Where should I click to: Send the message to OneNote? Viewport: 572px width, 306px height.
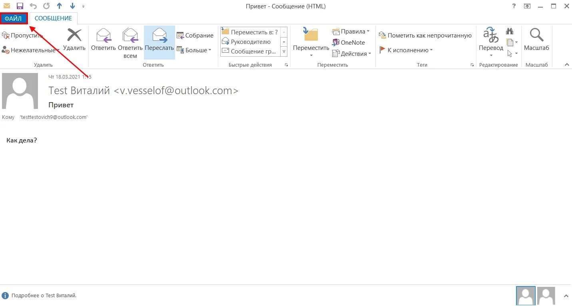click(x=349, y=43)
